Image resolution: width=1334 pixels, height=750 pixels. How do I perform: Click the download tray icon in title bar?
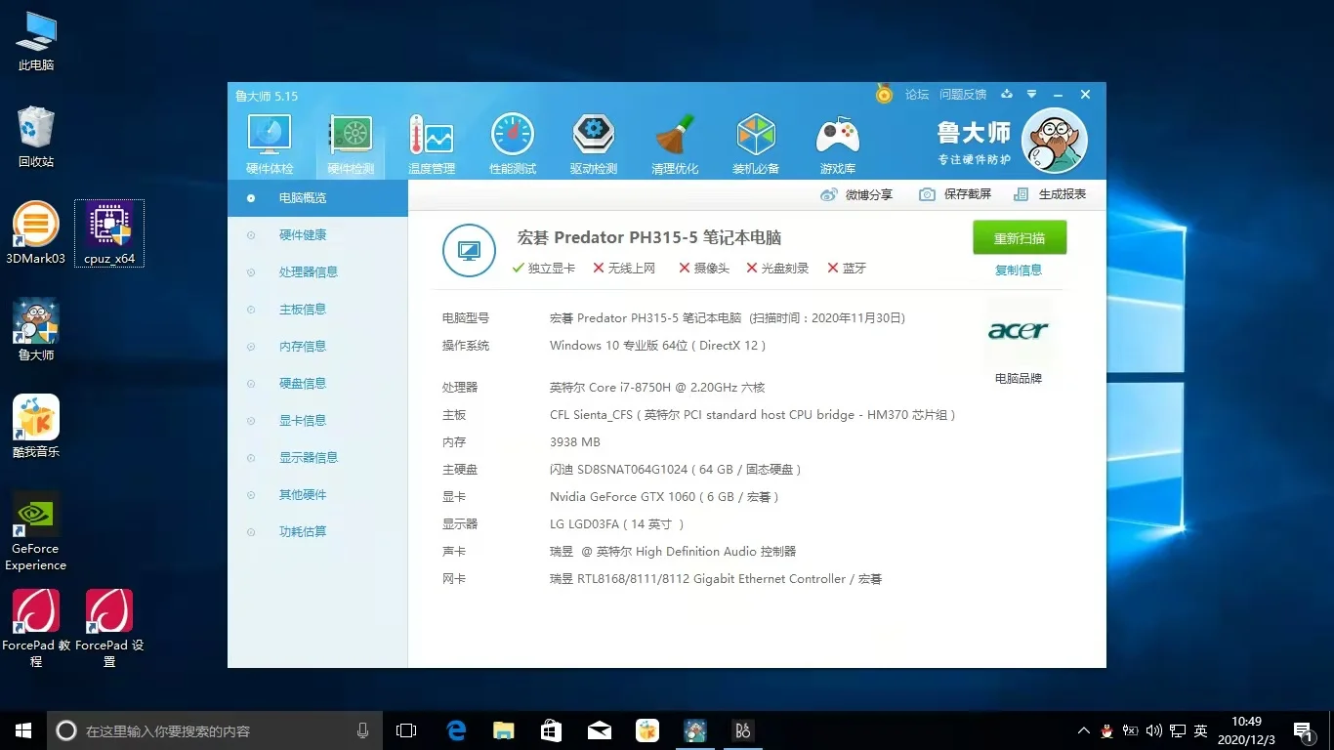click(x=1007, y=95)
